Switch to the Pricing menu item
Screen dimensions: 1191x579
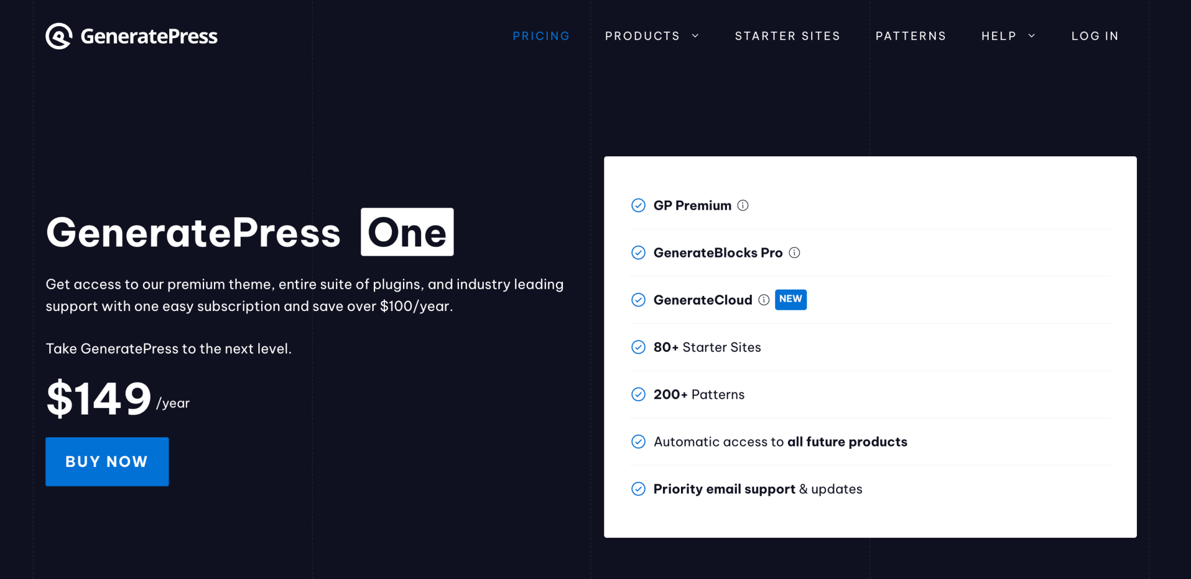(x=541, y=35)
